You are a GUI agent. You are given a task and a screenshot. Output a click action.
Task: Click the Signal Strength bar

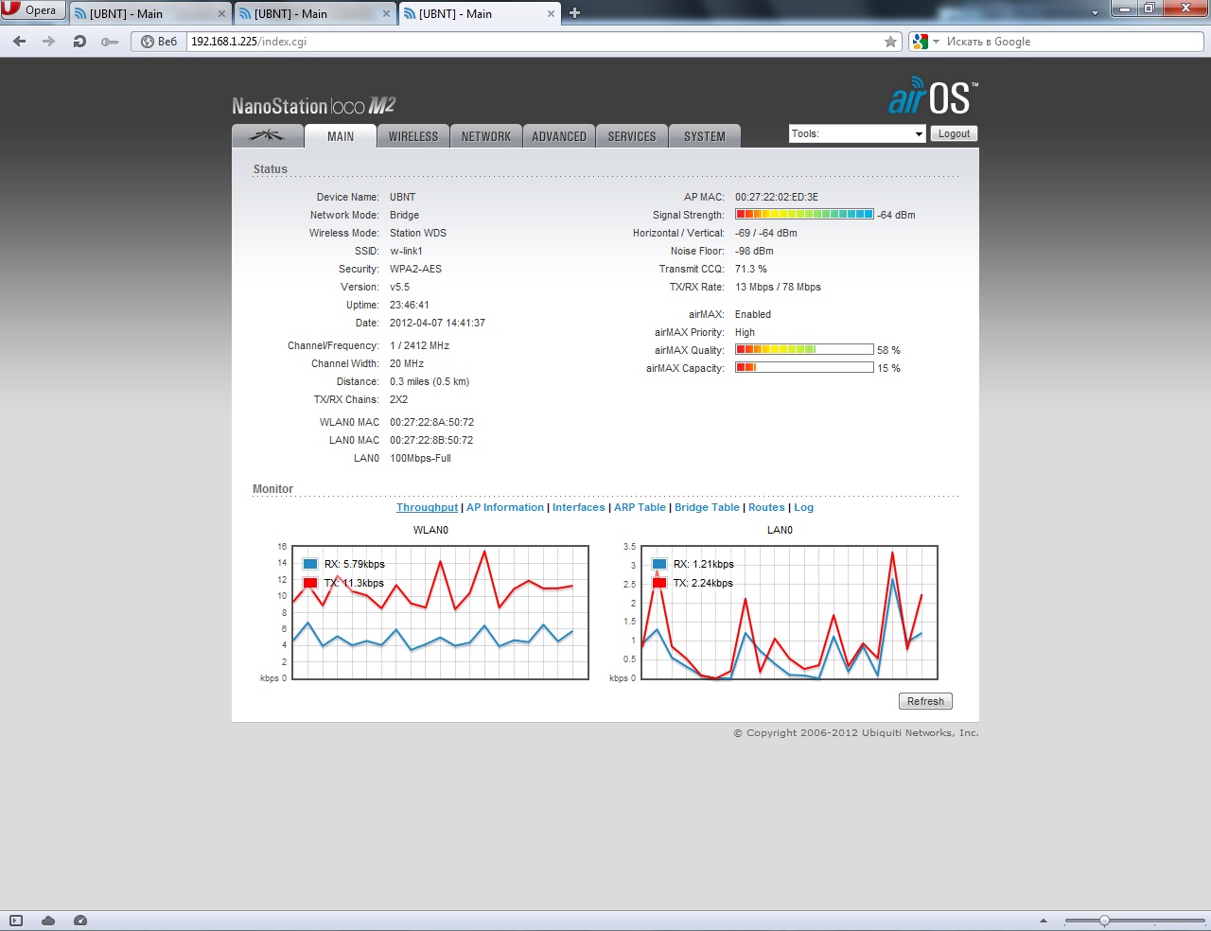(804, 215)
